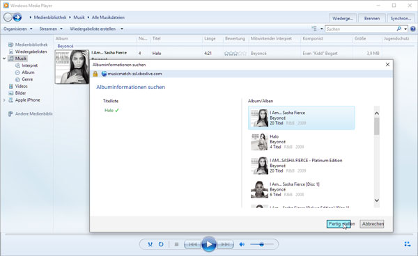The width and height of the screenshot is (418, 256).
Task: Toggle shuffle playback
Action: [x=150, y=244]
